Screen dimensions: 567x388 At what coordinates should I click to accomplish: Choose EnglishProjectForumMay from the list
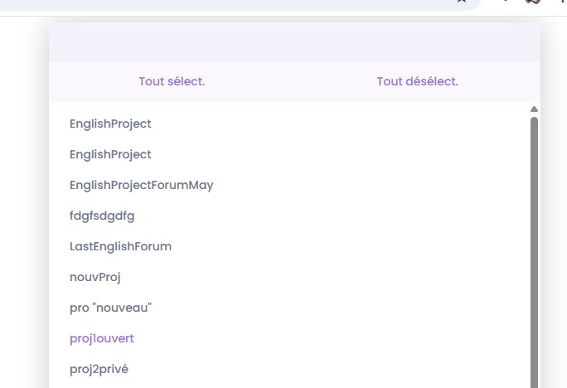tap(141, 185)
